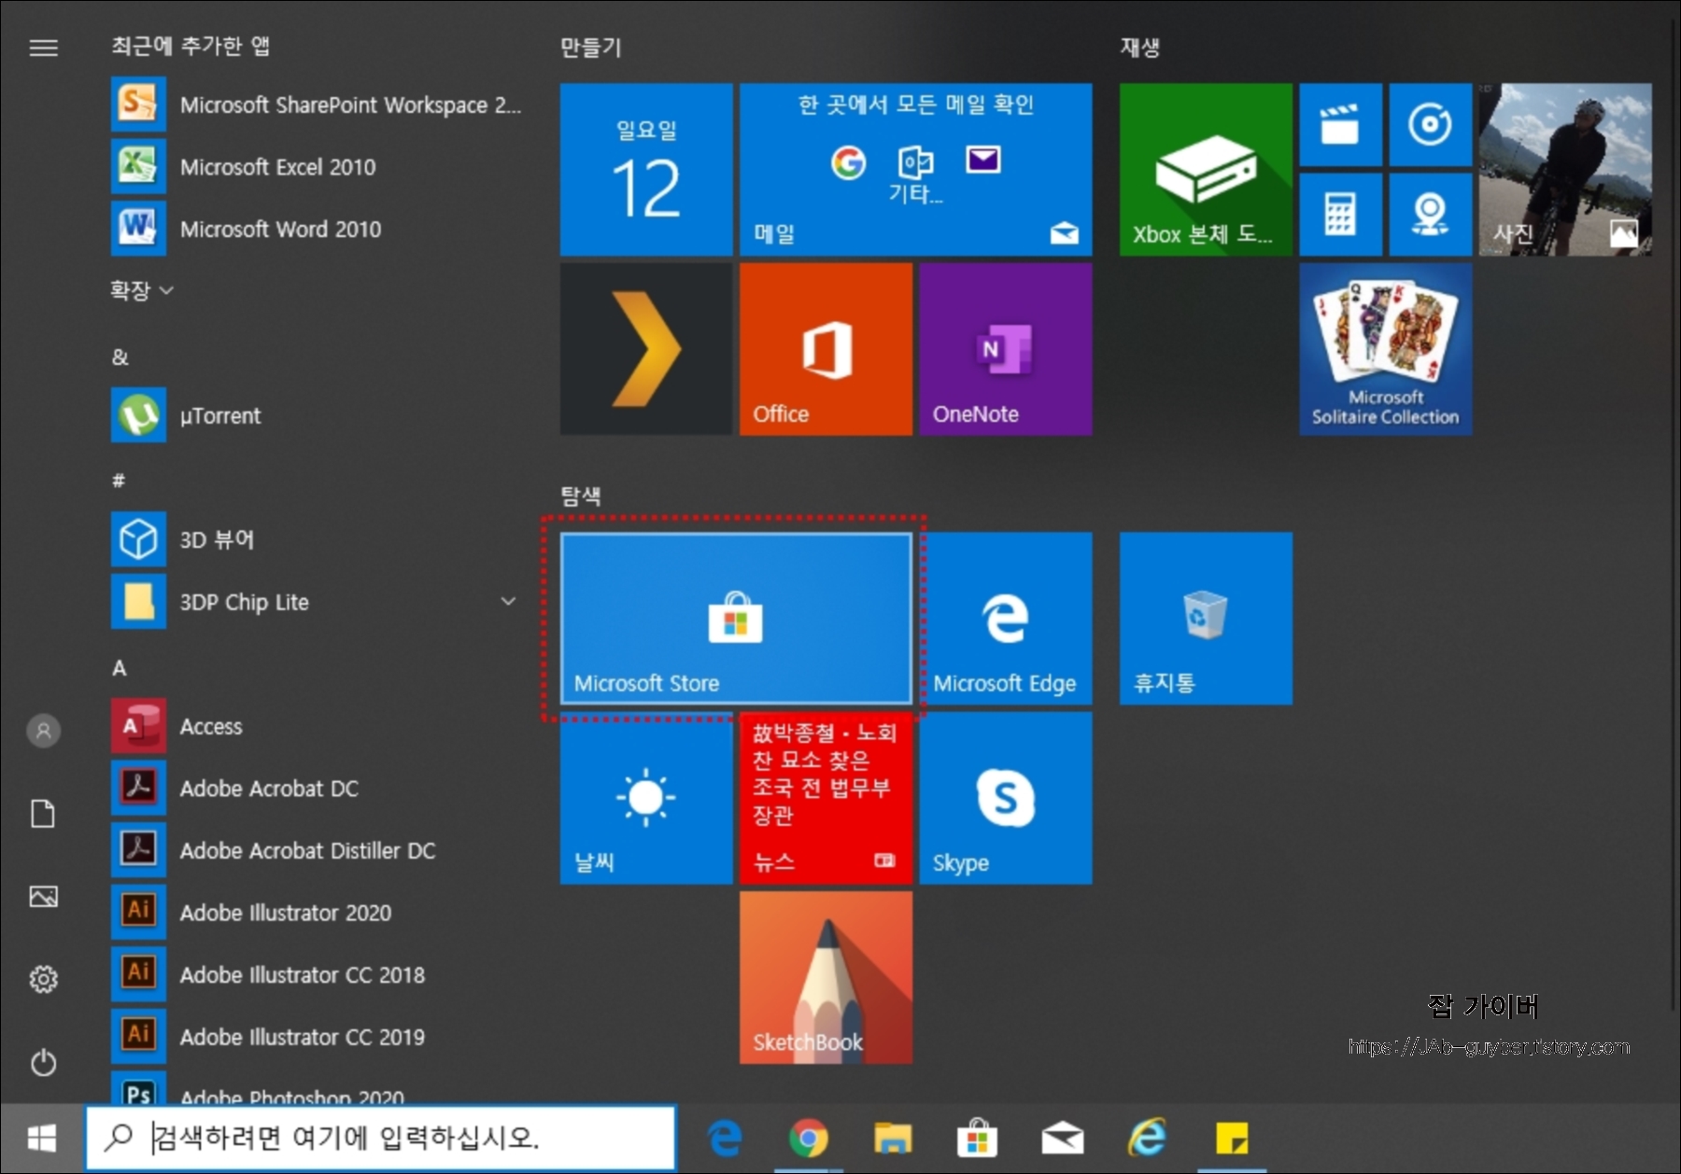Open 3D 뷰어 app
This screenshot has width=1681, height=1174.
coord(316,539)
